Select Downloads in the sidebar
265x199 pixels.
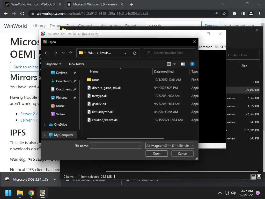tap(64, 81)
